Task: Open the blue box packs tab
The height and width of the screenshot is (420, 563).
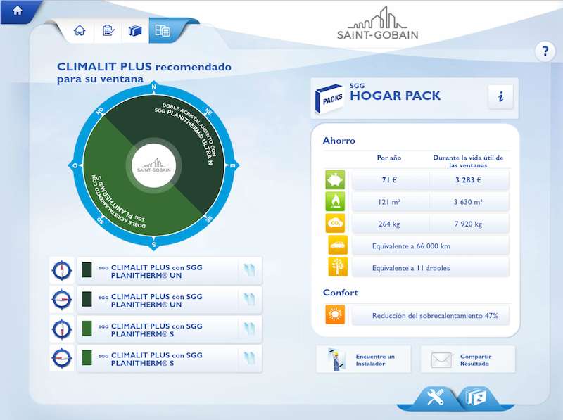Action: (134, 31)
